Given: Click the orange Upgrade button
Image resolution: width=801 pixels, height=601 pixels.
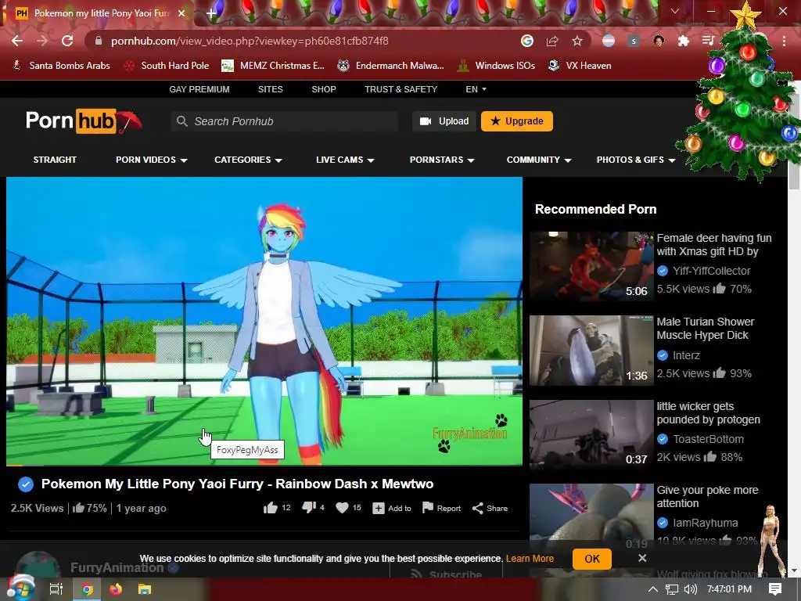Looking at the screenshot, I should coord(516,121).
